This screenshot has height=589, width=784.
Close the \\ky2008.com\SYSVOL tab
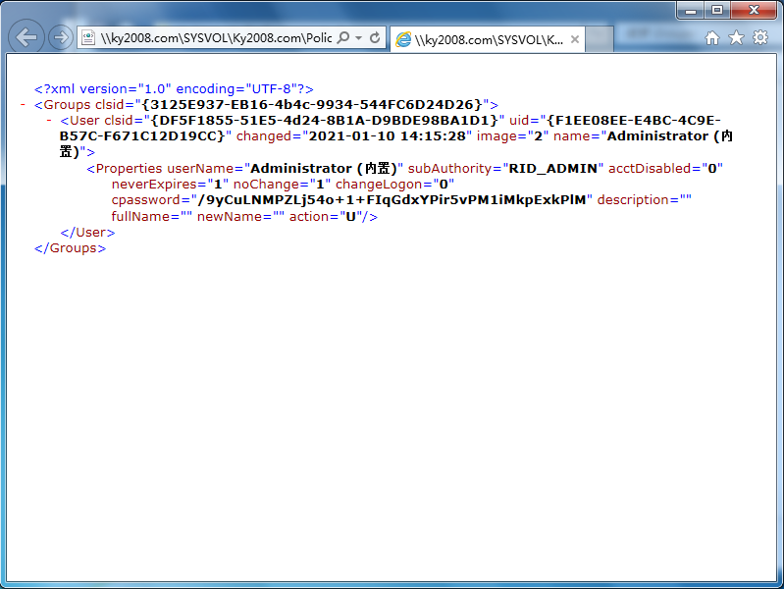[575, 39]
